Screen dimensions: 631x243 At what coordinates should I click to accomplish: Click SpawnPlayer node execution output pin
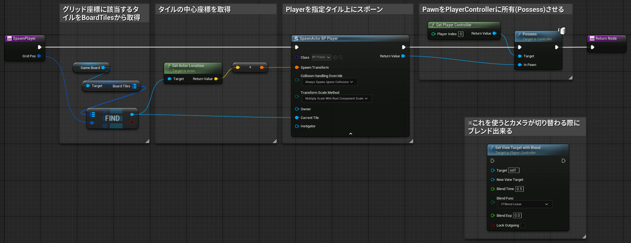40,47
